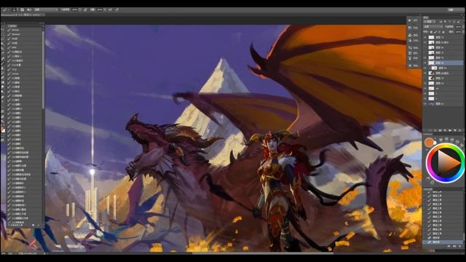Click the layer fill value field

click(458, 31)
